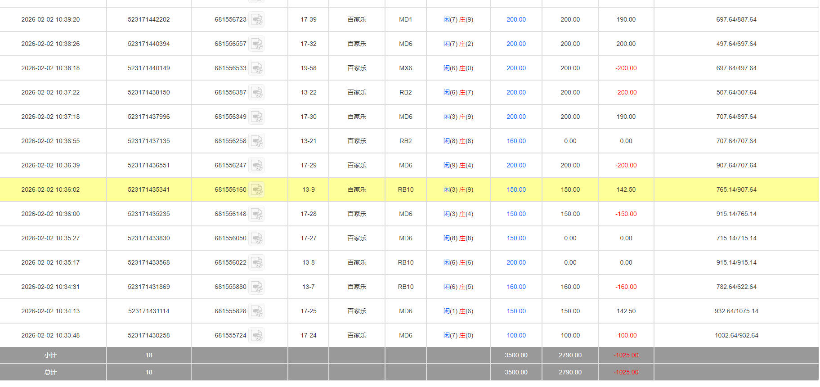This screenshot has width=820, height=387.
Task: Click the replay icon in highlighted row 681556160
Action: point(256,190)
